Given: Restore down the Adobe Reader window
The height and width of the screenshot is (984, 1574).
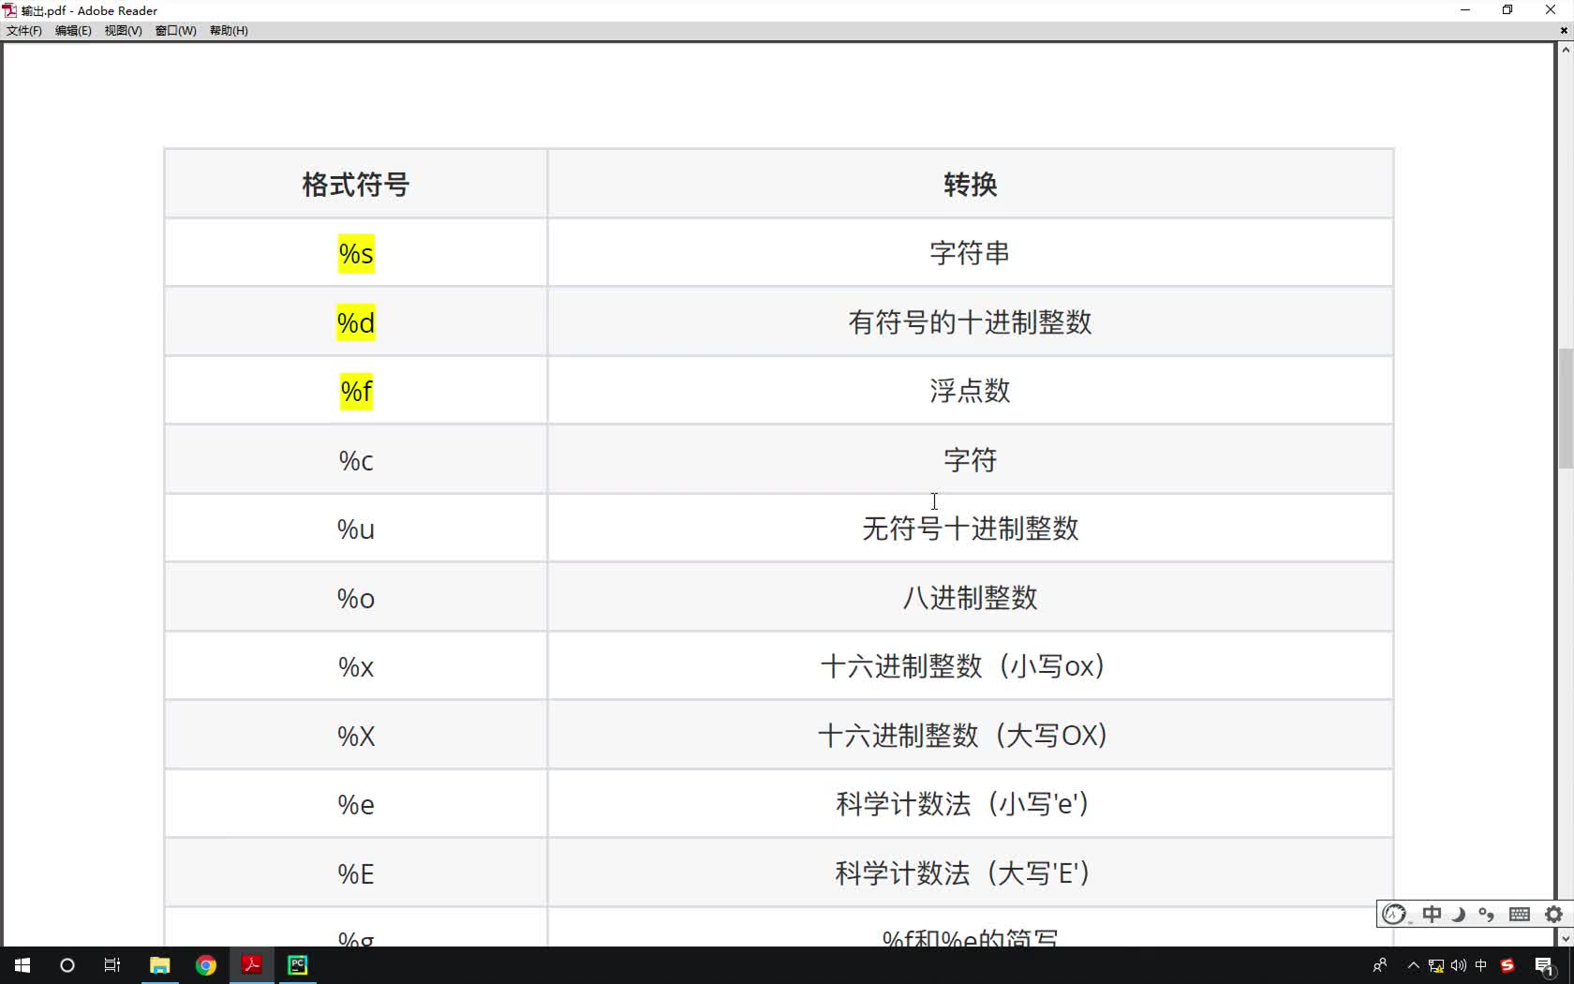Looking at the screenshot, I should [1507, 10].
